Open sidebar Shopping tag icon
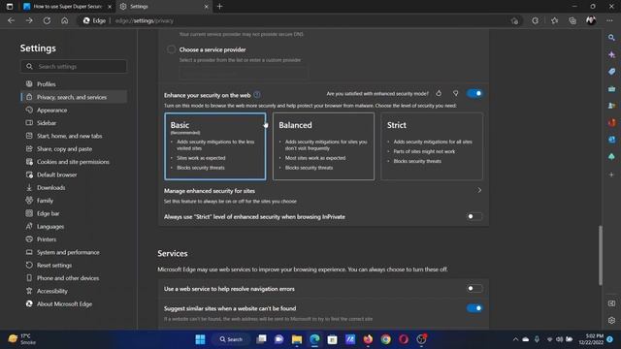621x349 pixels. click(611, 72)
